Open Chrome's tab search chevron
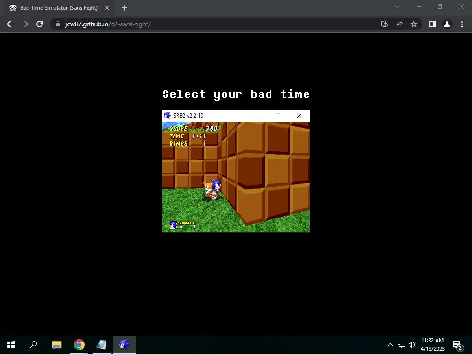This screenshot has width=472, height=354. pyautogui.click(x=398, y=6)
